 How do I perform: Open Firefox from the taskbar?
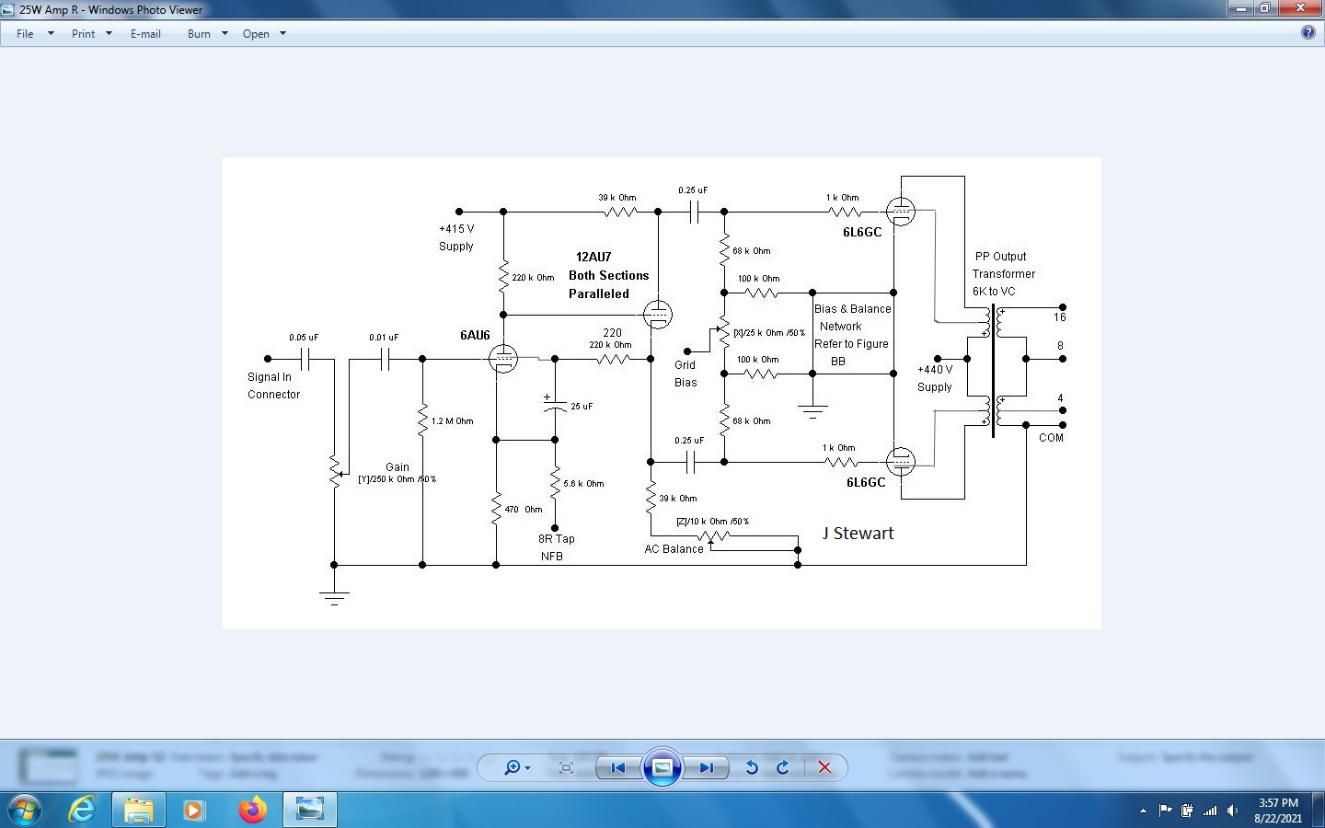click(252, 810)
